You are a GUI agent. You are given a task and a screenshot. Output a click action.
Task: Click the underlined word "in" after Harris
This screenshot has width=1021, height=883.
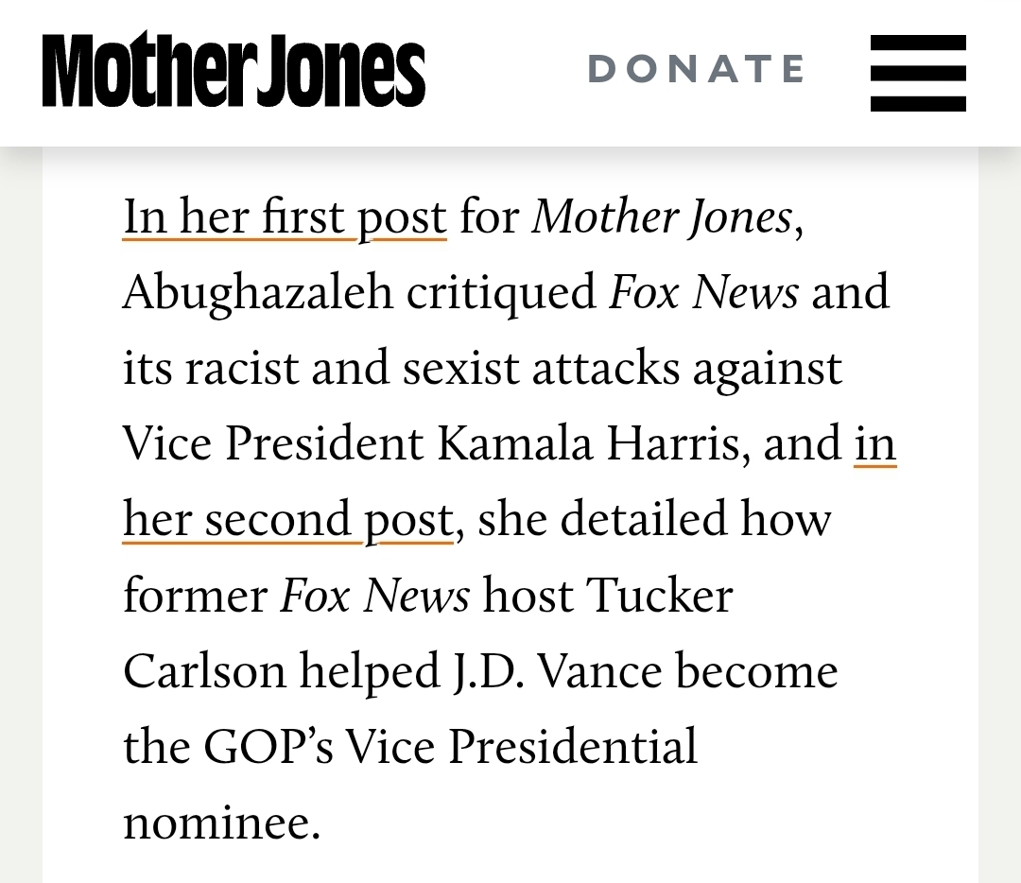click(874, 444)
